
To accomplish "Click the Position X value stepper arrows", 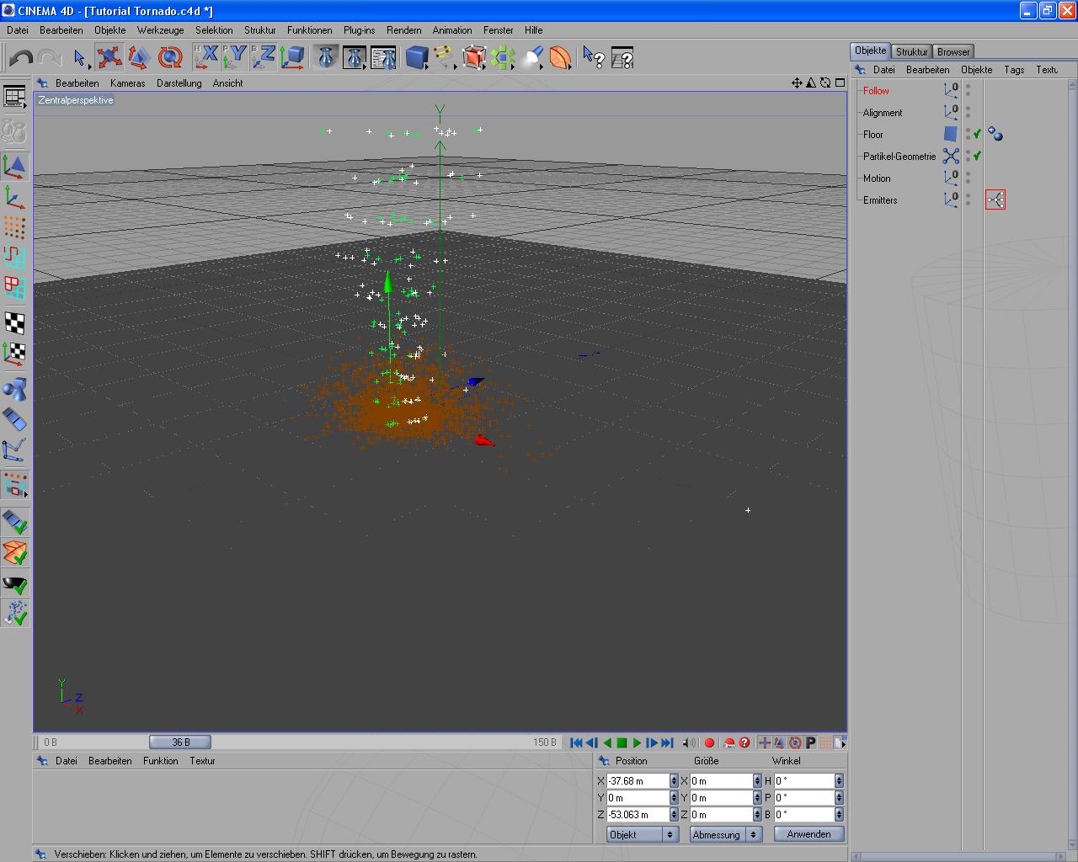I will [674, 781].
